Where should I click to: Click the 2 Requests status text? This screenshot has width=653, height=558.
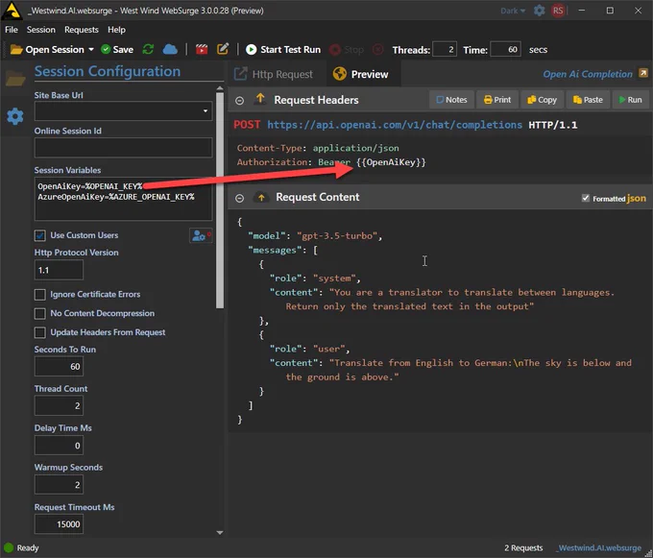[x=523, y=547]
